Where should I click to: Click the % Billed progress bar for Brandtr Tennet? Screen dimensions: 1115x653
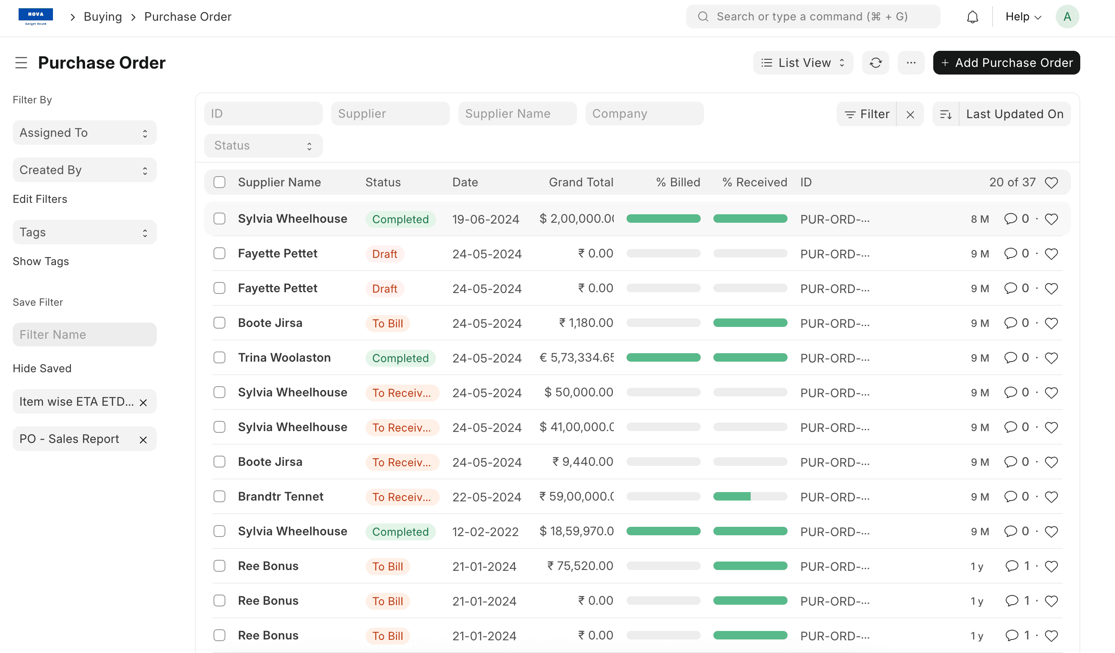tap(663, 496)
